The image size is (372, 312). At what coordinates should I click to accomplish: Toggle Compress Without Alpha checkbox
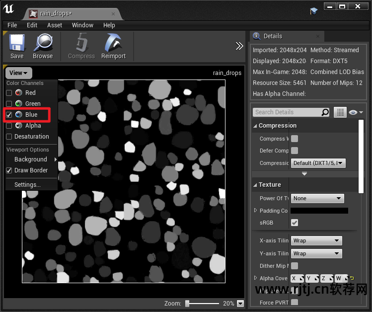pyautogui.click(x=295, y=139)
